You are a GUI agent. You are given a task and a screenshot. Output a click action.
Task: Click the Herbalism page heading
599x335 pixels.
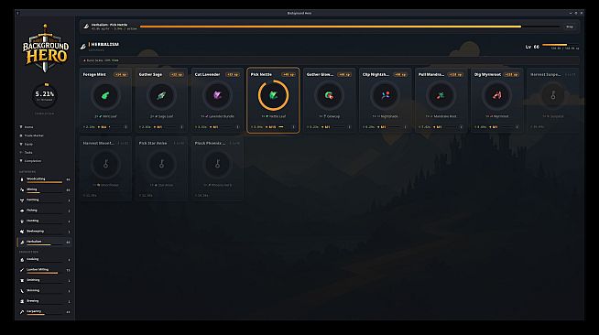pos(105,44)
